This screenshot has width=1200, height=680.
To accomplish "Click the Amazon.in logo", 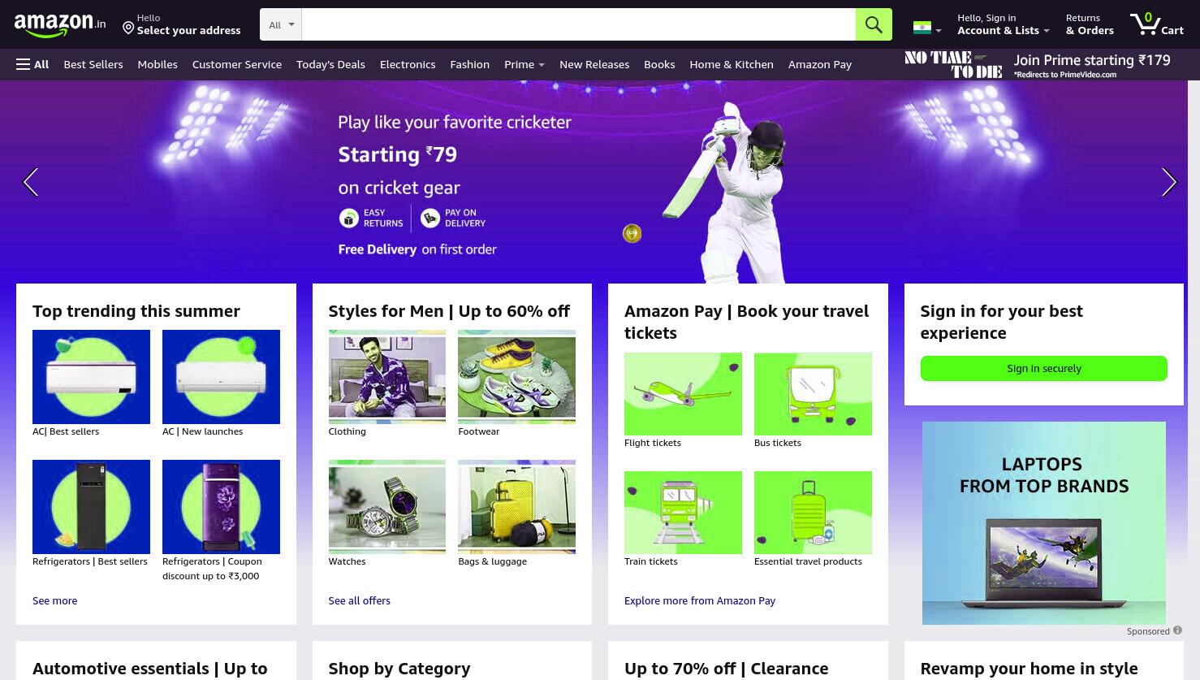I will coord(59,25).
